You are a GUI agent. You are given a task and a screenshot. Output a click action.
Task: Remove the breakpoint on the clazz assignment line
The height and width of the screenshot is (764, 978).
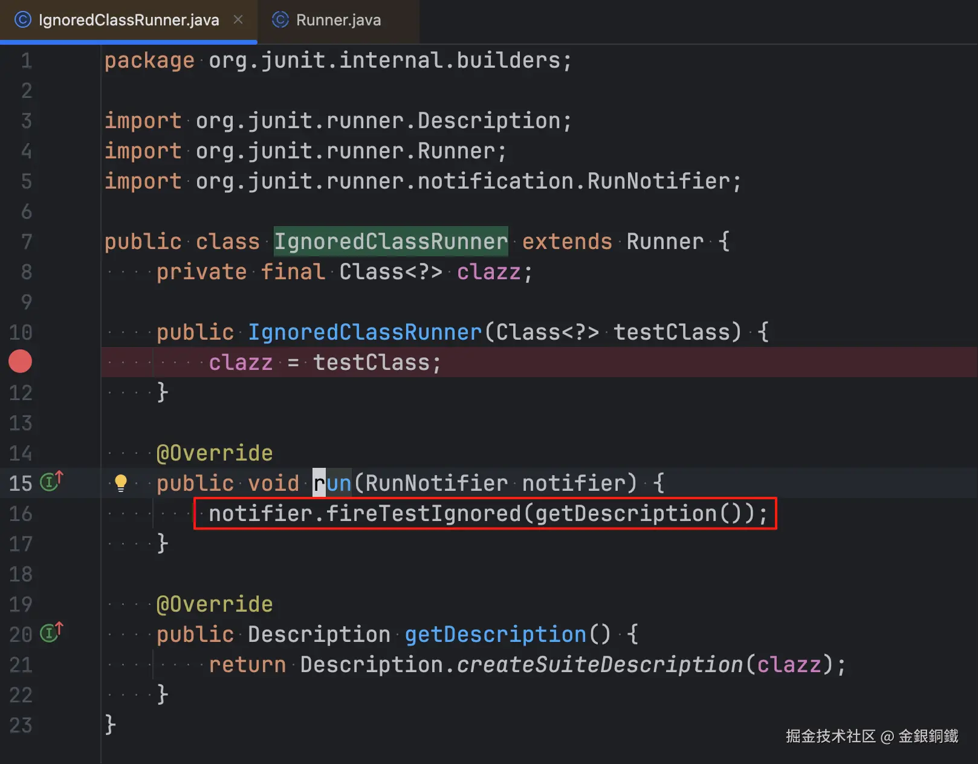20,361
